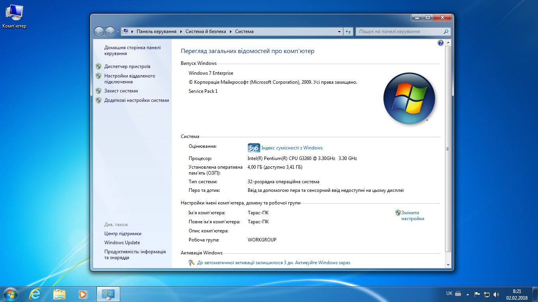Select the Панель керування breadcrumb
538x302 pixels.
pyautogui.click(x=156, y=31)
